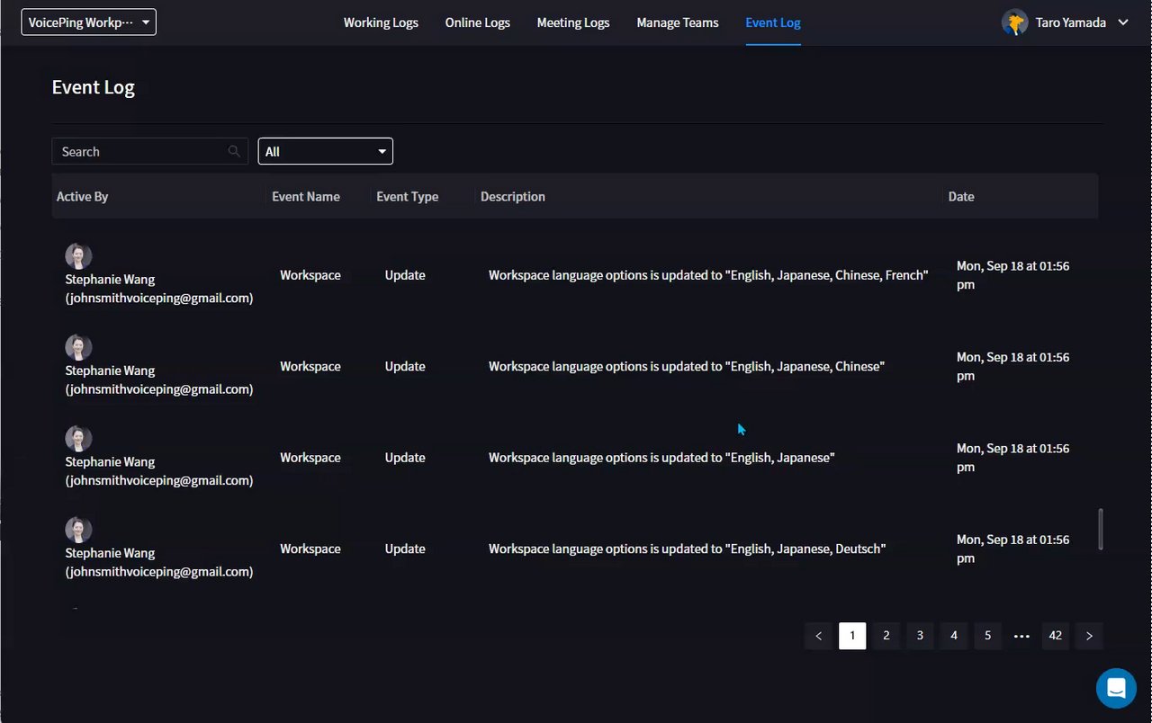Open the Meeting Logs tab
The image size is (1152, 723).
pyautogui.click(x=573, y=22)
